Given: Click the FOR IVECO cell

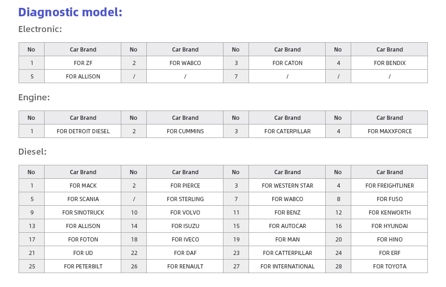Looking at the screenshot, I should point(185,240).
